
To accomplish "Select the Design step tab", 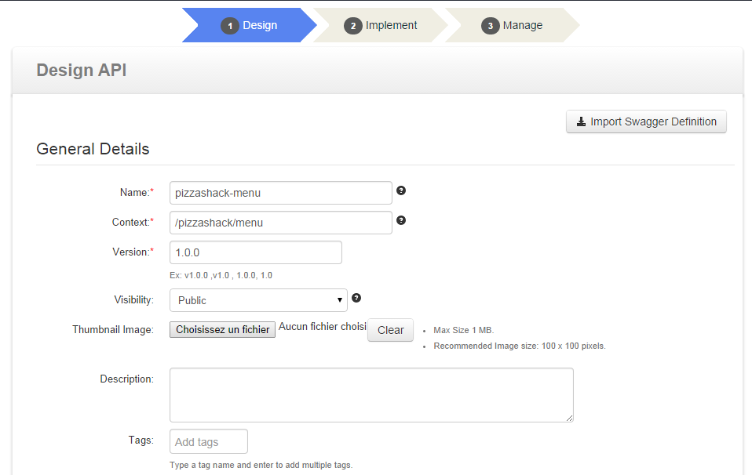I will tap(250, 25).
